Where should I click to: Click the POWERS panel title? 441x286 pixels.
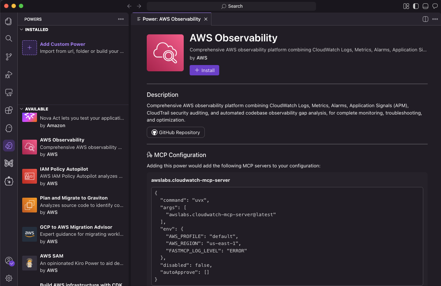(x=33, y=19)
